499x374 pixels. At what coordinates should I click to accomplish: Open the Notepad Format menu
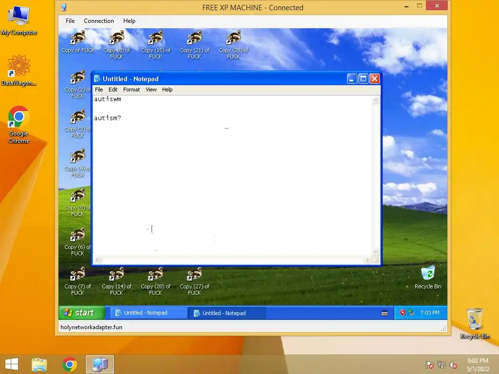pos(132,90)
